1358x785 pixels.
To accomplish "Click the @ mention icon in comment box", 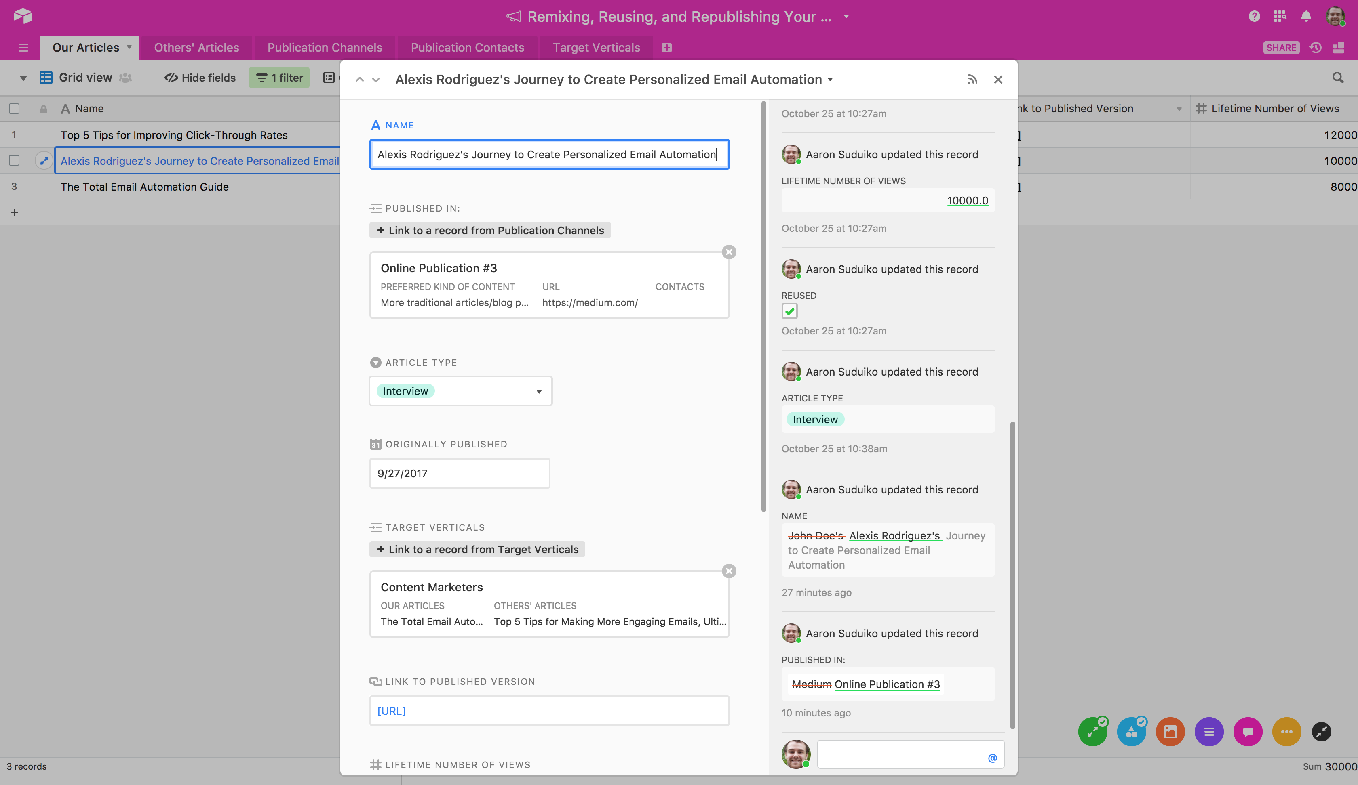I will [993, 758].
